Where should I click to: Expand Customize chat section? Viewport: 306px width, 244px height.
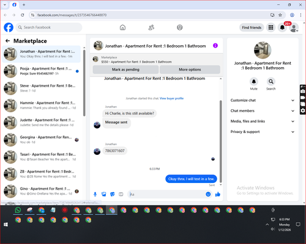click(263, 100)
